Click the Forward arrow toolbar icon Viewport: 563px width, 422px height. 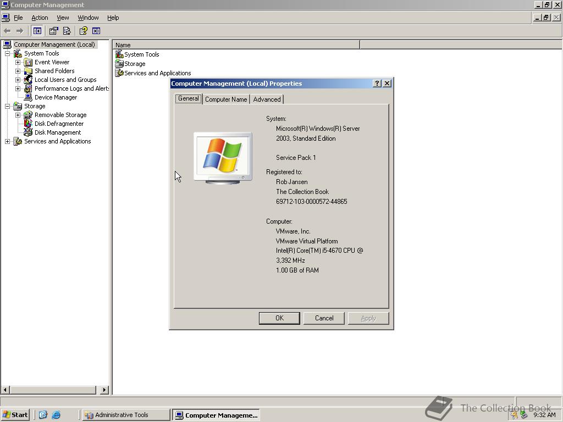(20, 31)
